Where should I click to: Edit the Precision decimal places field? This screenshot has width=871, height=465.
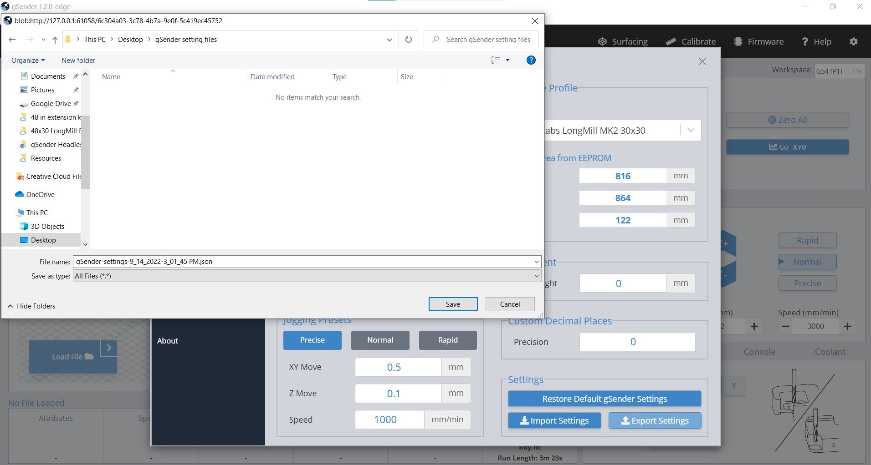pyautogui.click(x=637, y=342)
